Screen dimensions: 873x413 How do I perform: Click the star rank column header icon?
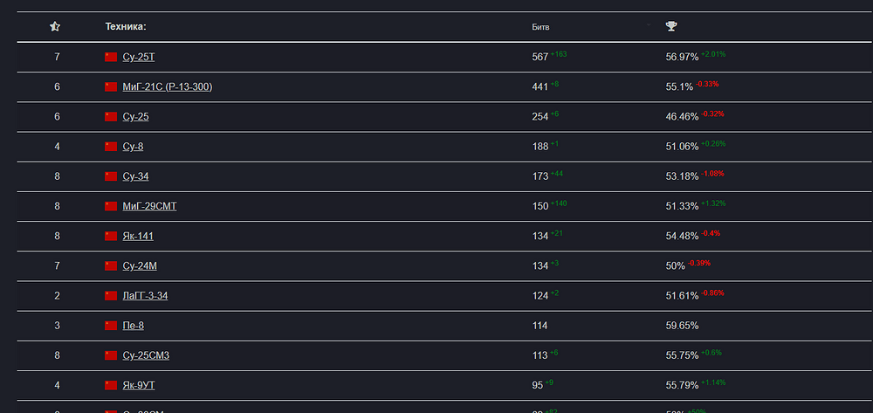55,27
